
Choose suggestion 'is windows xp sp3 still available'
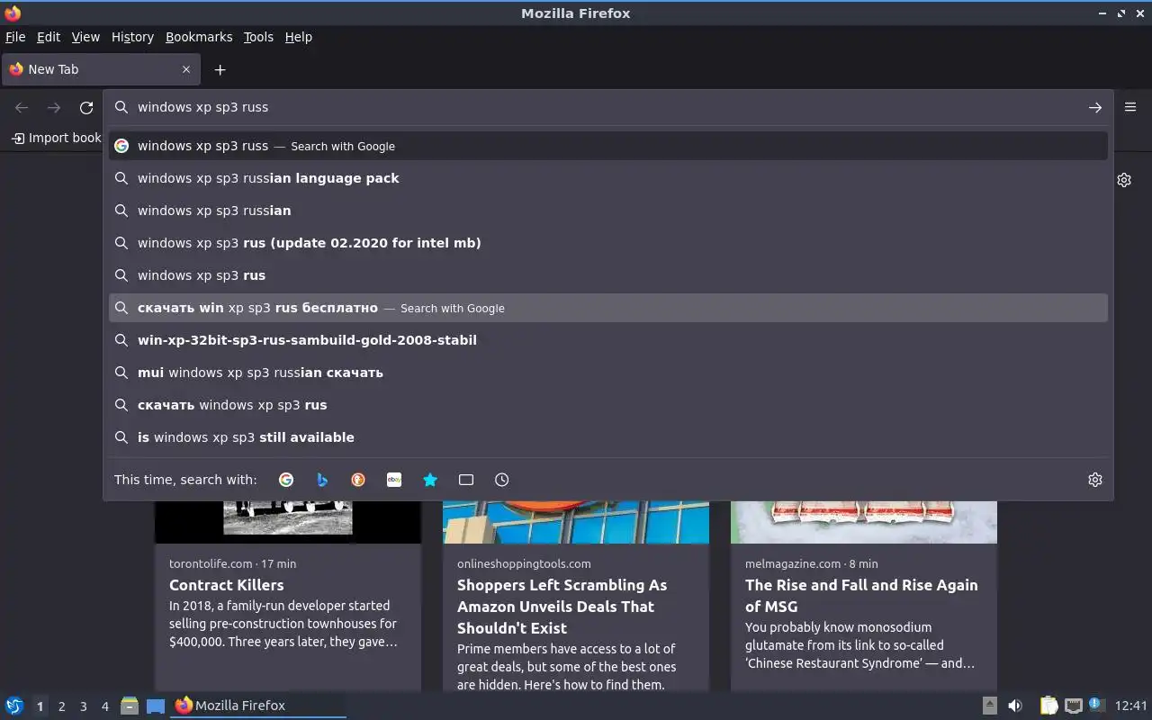coord(608,437)
